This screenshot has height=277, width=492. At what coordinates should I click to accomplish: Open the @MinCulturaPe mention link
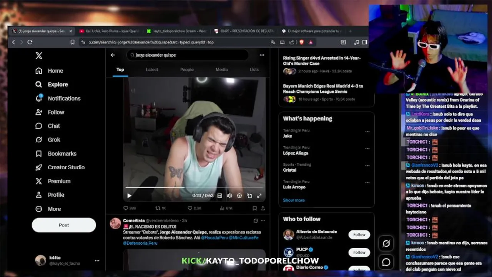click(x=244, y=238)
